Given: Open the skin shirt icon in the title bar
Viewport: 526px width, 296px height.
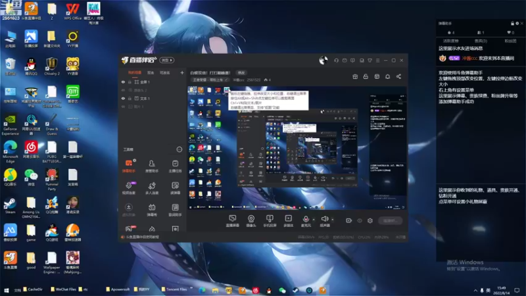Looking at the screenshot, I should coord(370,61).
